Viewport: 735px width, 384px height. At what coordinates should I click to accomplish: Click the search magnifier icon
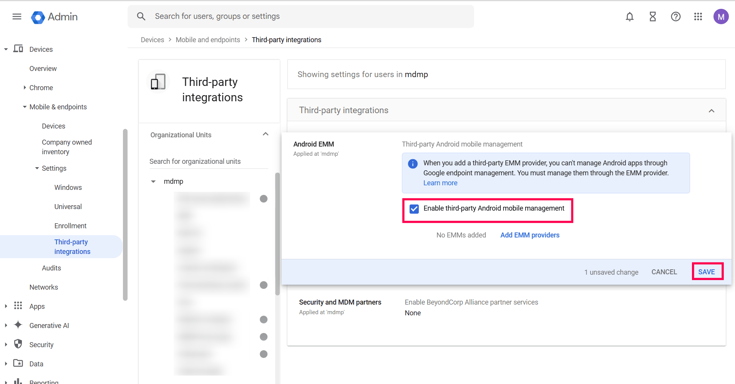click(141, 16)
